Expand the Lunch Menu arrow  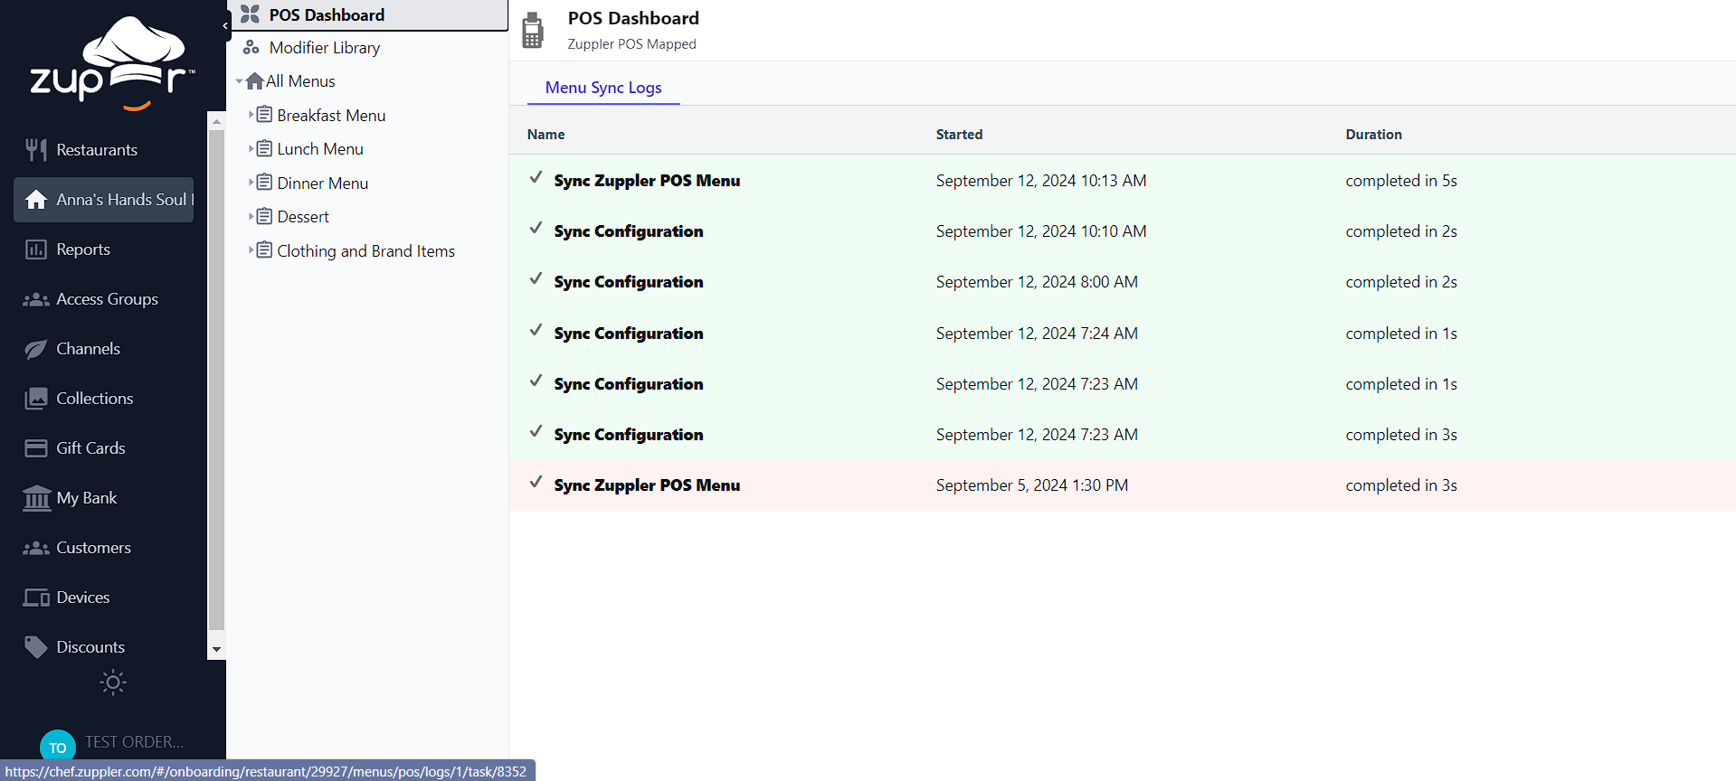click(251, 148)
